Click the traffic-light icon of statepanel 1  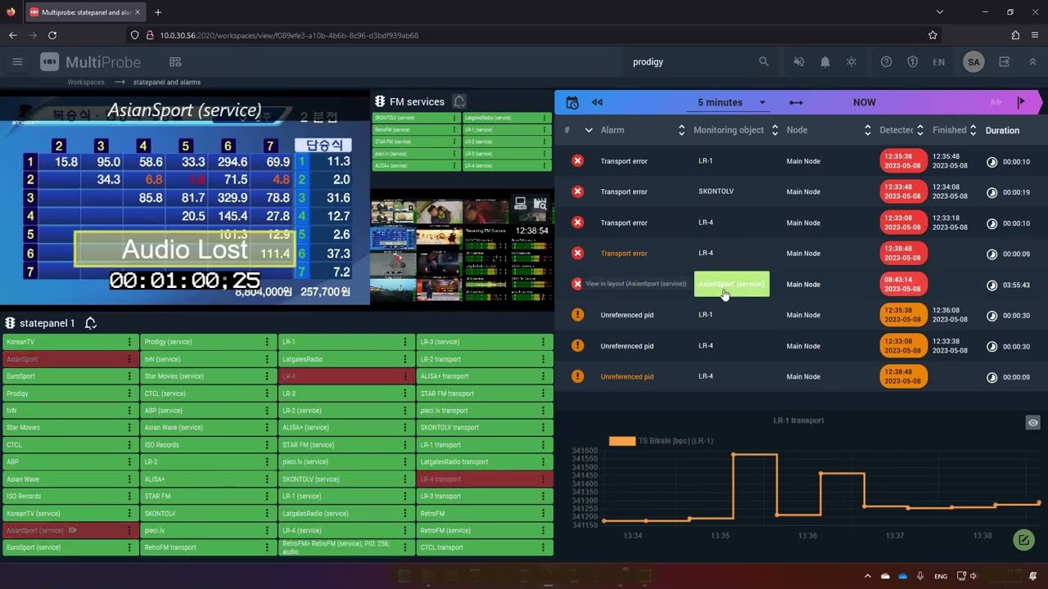pos(11,323)
